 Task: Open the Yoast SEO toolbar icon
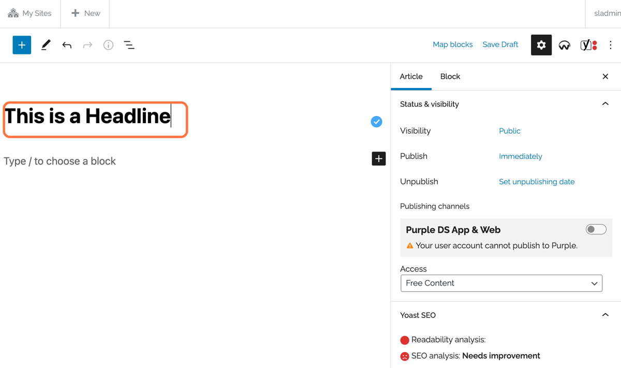tap(588, 45)
